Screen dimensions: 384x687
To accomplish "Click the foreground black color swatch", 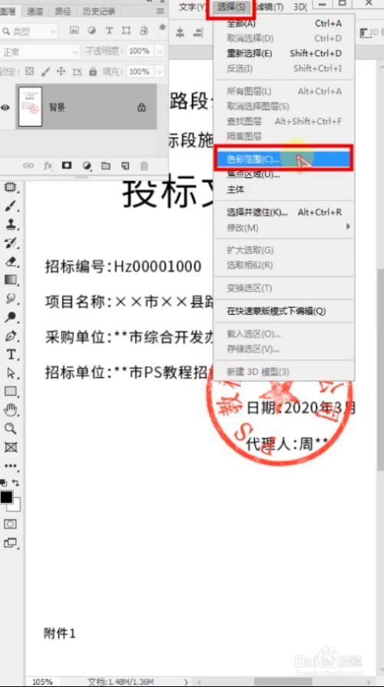I will (6, 497).
